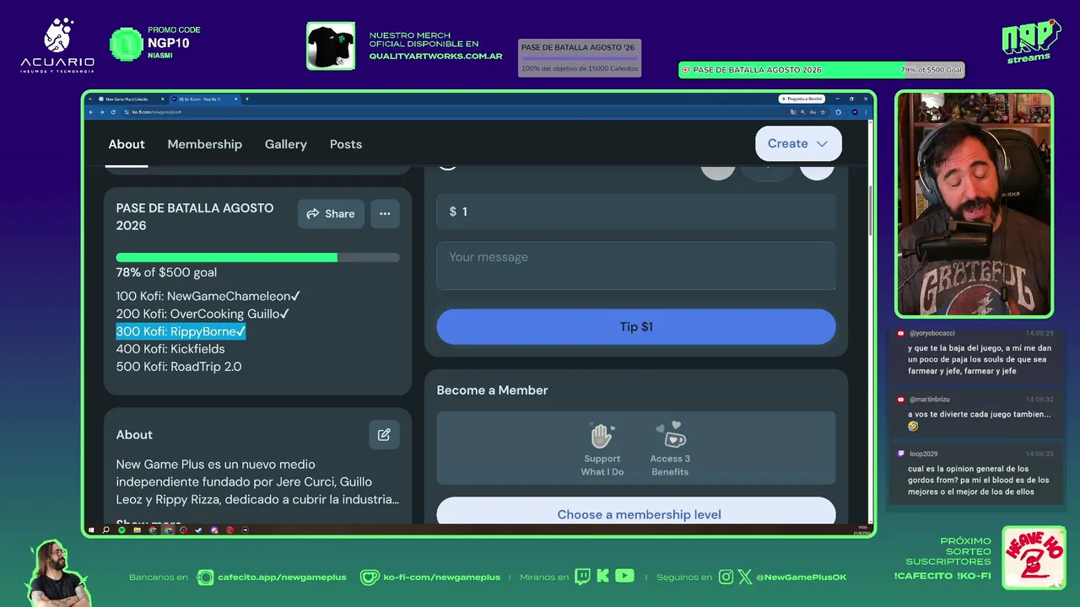Open the About tab
This screenshot has width=1080, height=607.
[127, 144]
